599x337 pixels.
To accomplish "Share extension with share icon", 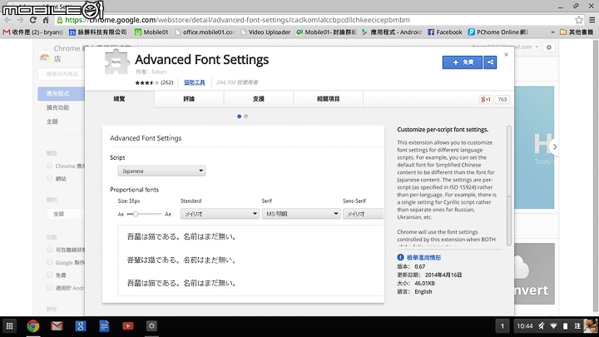I will (490, 62).
